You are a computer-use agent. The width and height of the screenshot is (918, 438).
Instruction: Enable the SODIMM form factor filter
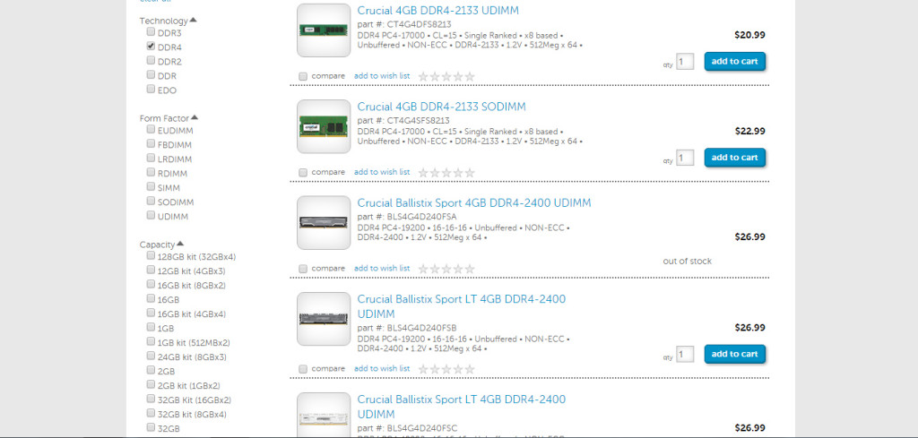(151, 202)
